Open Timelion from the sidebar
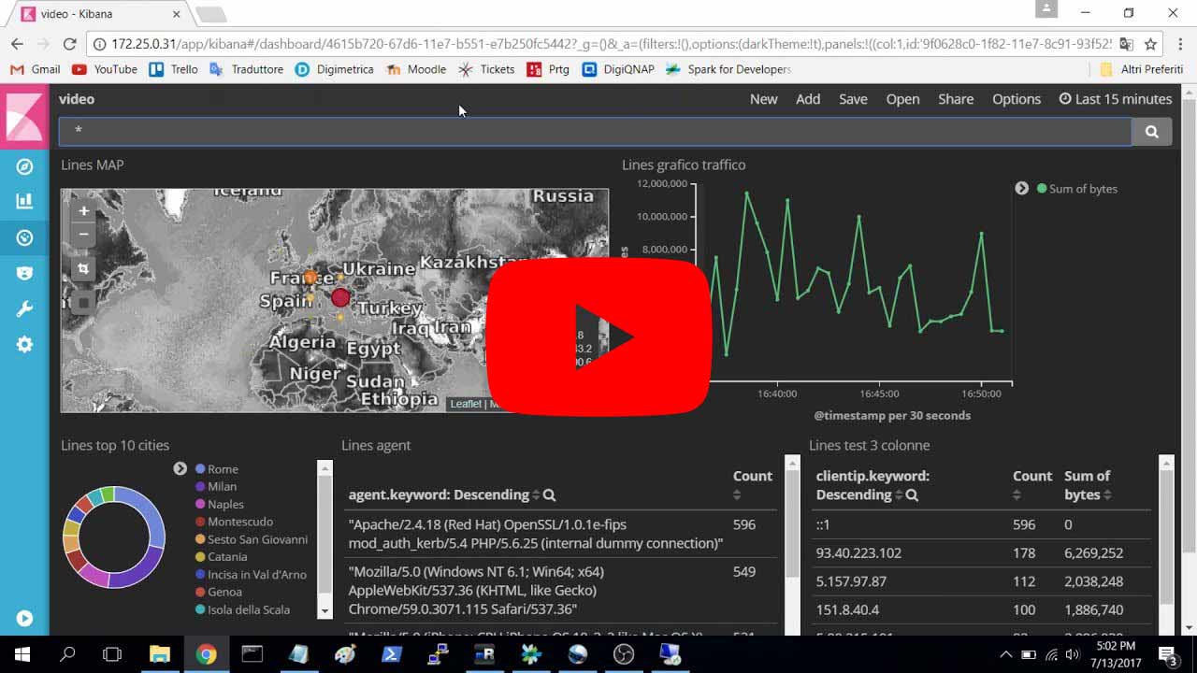This screenshot has height=673, width=1197. point(24,273)
